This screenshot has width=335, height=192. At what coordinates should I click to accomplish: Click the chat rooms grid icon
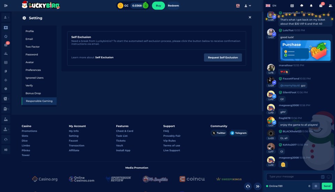[x=292, y=6]
